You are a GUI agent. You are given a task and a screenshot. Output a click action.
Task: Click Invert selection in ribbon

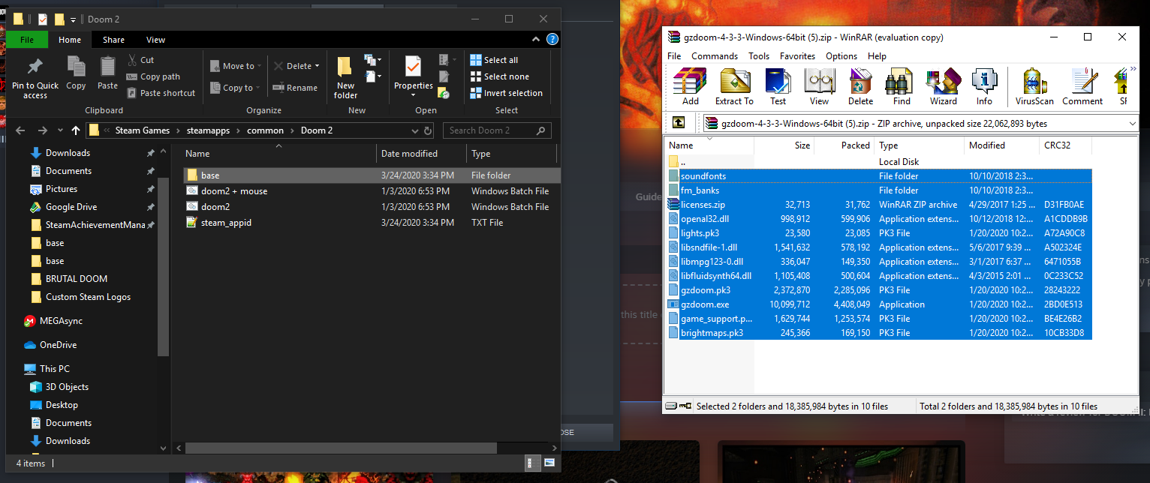point(506,93)
